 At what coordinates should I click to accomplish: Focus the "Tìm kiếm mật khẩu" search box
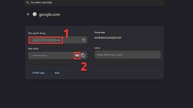point(95,2)
